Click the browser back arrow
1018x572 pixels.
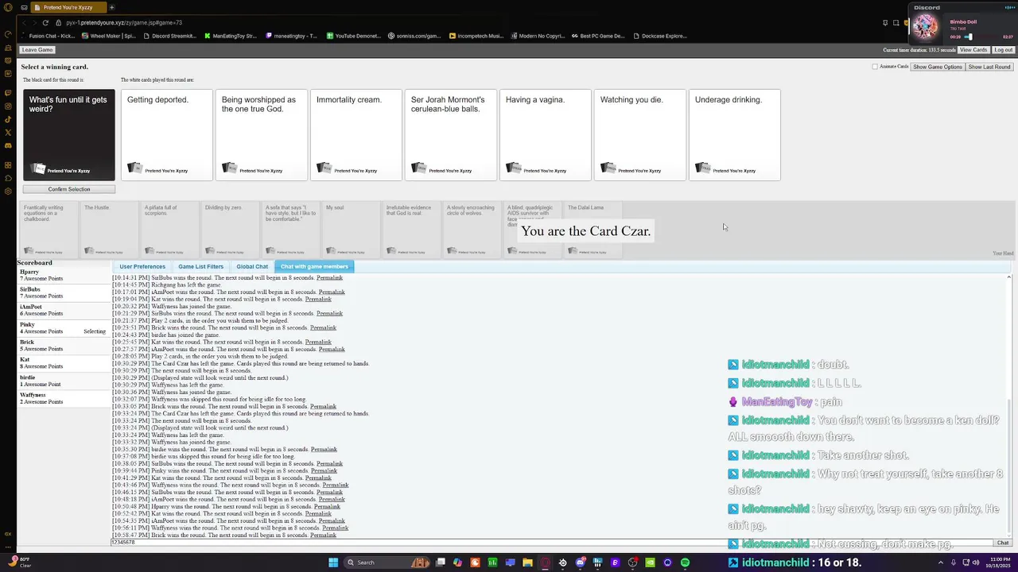[25, 22]
